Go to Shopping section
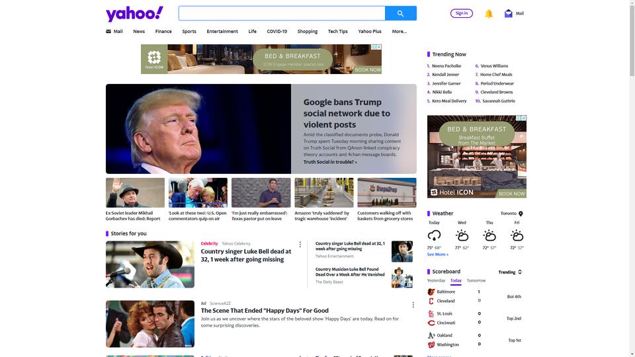The image size is (635, 357). click(308, 31)
